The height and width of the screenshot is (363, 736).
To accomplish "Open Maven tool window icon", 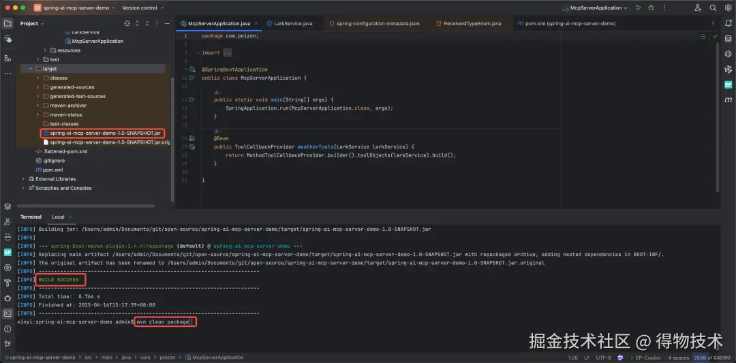I will (728, 100).
